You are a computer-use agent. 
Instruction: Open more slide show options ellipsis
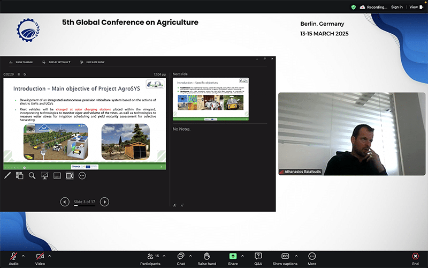(x=82, y=176)
